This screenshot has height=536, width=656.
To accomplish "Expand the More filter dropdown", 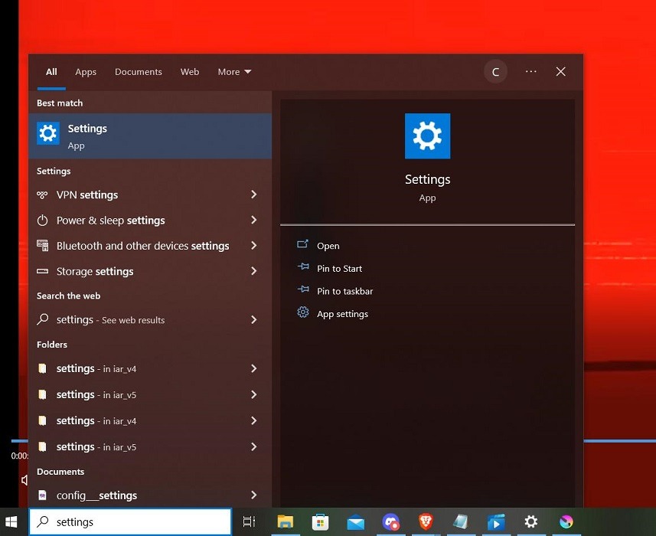I will [234, 71].
